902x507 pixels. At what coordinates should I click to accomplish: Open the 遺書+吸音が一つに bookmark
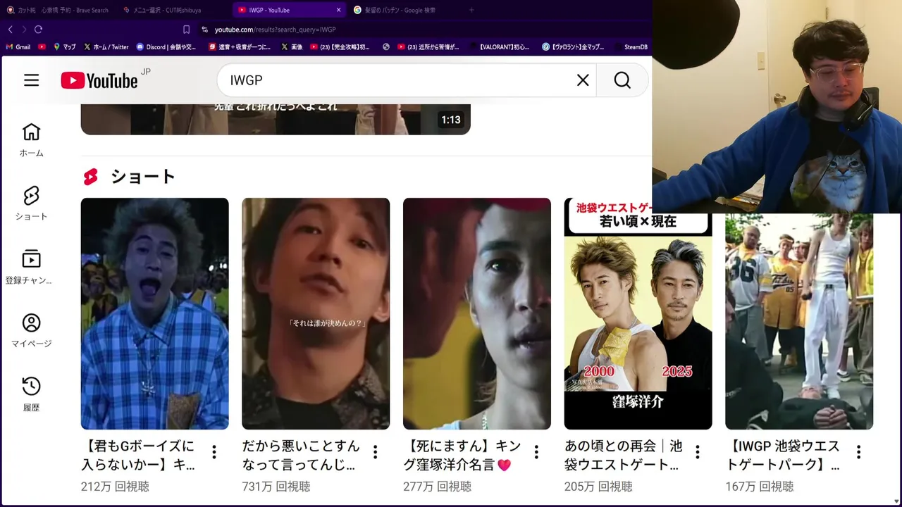(x=240, y=47)
